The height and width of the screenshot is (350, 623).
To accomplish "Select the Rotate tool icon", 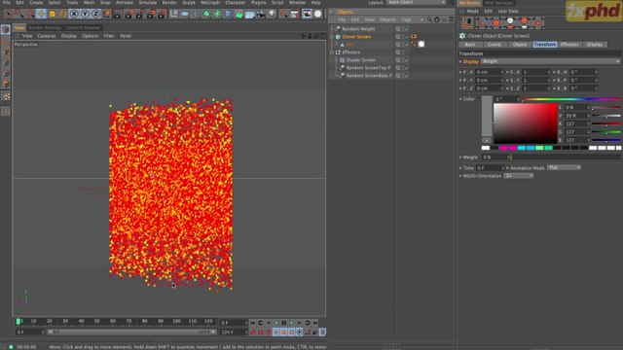I will (x=62, y=14).
